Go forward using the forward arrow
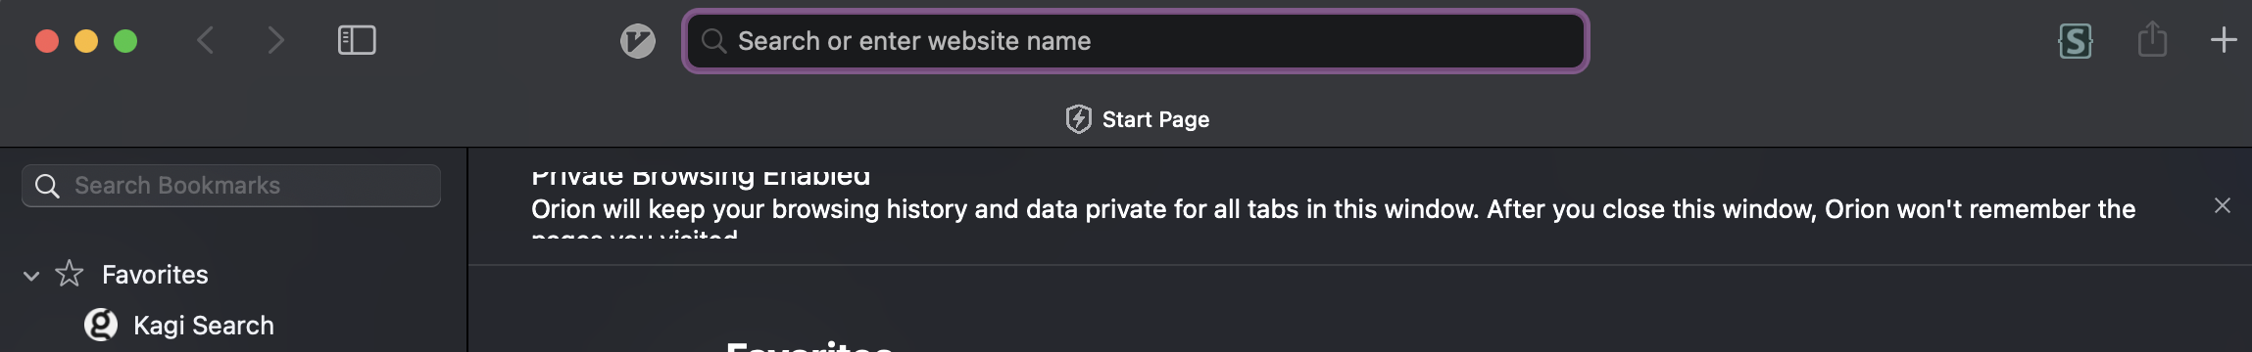 tap(275, 40)
